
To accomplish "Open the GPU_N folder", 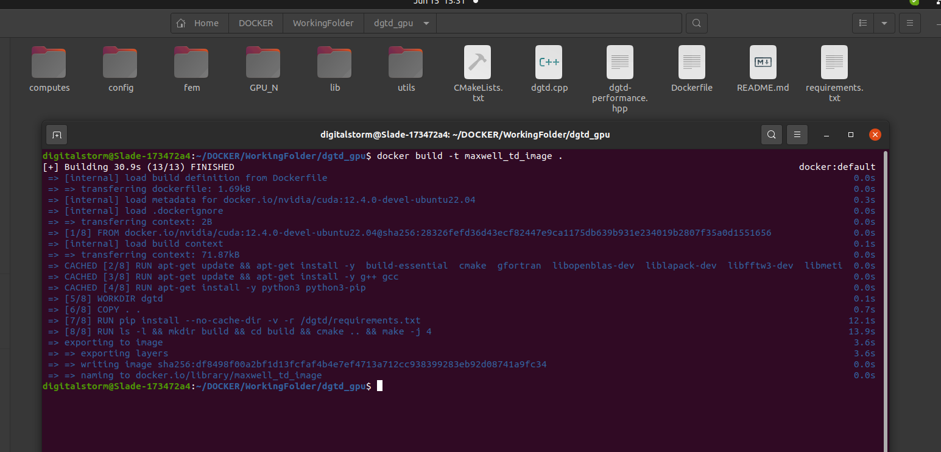I will coord(264,62).
